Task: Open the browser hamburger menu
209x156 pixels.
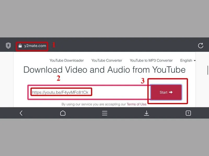Action: (x=105, y=113)
